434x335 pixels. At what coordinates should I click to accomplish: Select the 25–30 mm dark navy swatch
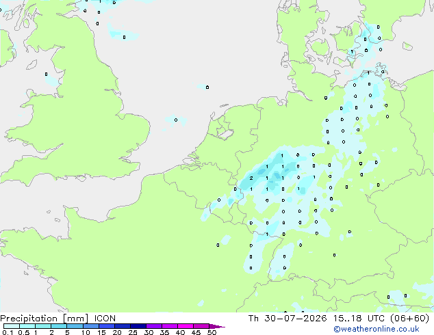pos(138,326)
